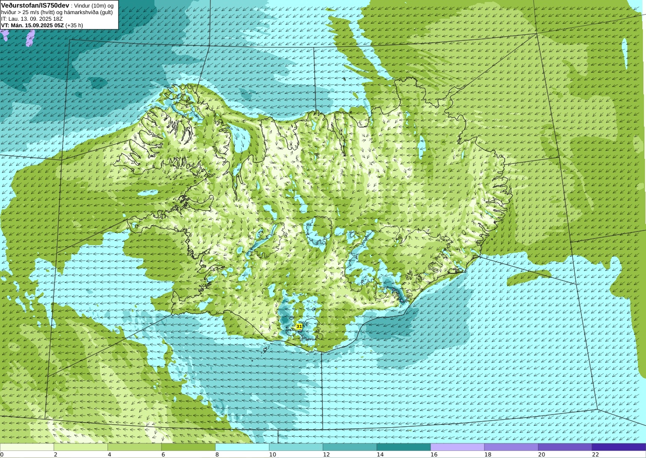Select the 4–6 green legend swatch
Viewport: 646px width, 458px height.
(135, 447)
